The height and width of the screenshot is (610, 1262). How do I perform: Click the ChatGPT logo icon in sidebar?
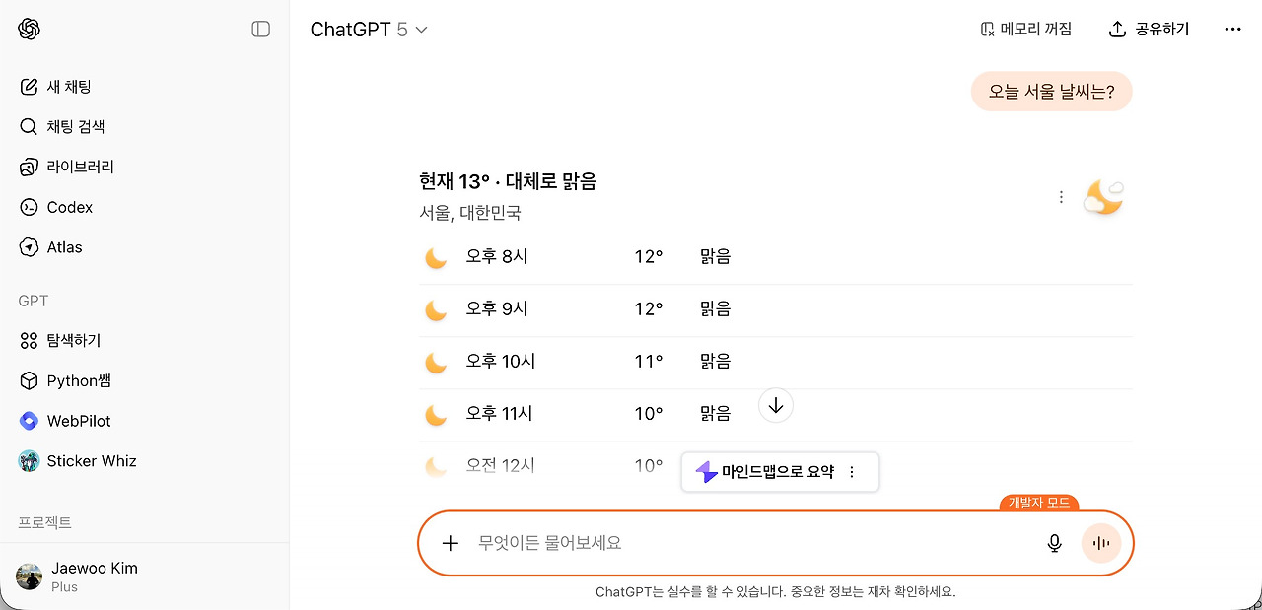tap(29, 30)
